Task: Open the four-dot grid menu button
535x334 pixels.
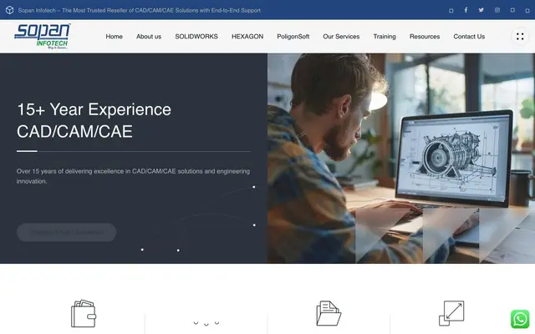Action: [520, 37]
